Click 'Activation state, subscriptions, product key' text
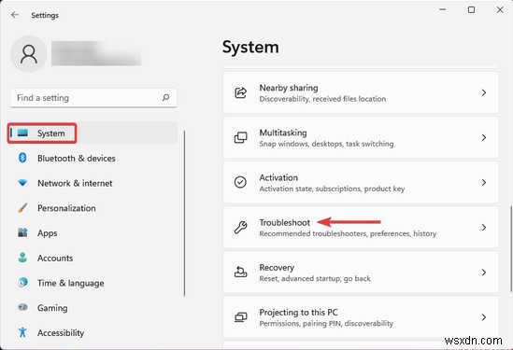 (x=332, y=189)
